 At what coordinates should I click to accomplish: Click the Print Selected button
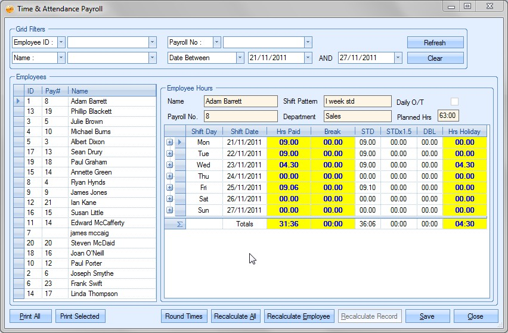[80, 316]
